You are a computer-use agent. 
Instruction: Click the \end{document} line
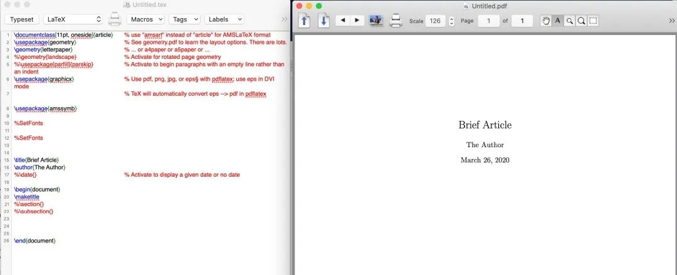[x=35, y=241]
